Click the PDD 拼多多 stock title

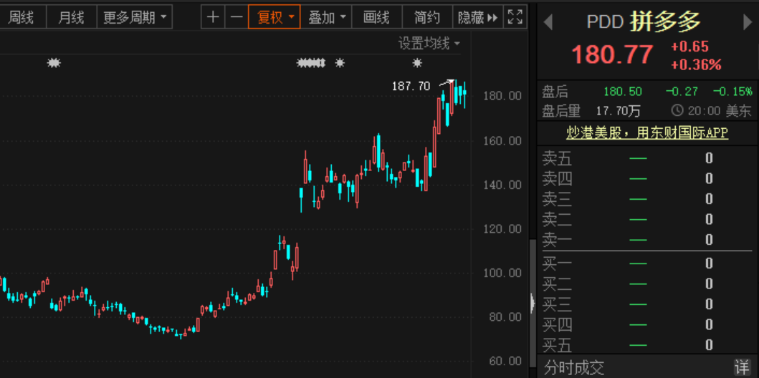(644, 21)
